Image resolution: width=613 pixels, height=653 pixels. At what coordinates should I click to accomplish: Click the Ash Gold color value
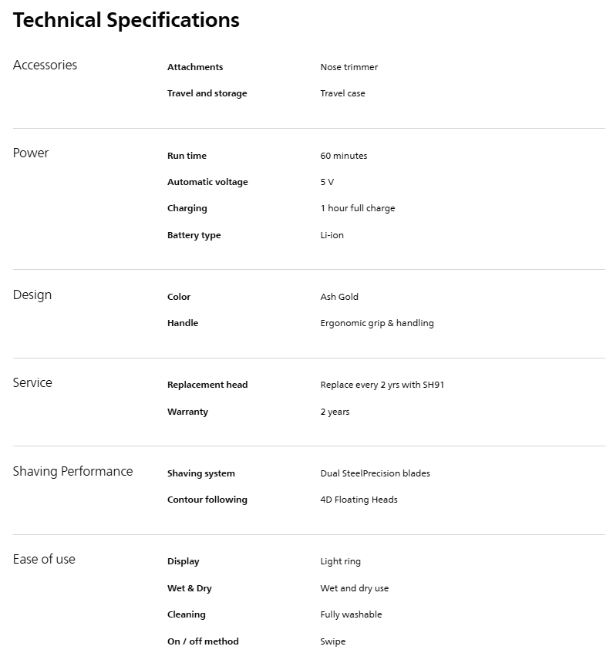pyautogui.click(x=339, y=297)
